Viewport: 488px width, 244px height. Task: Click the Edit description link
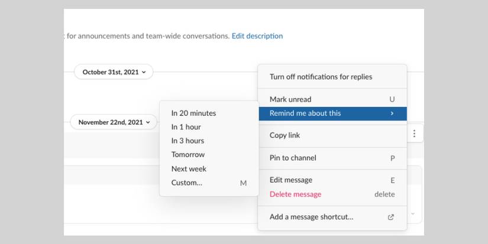[x=257, y=36]
